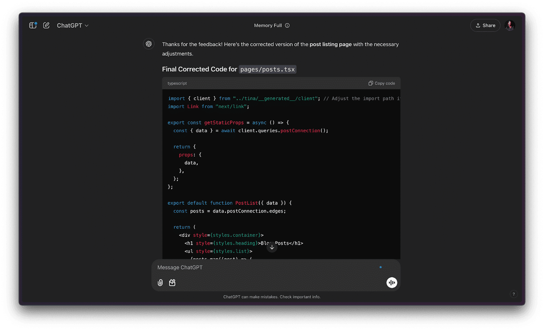
Task: Copy code from the typescript block
Action: [382, 83]
